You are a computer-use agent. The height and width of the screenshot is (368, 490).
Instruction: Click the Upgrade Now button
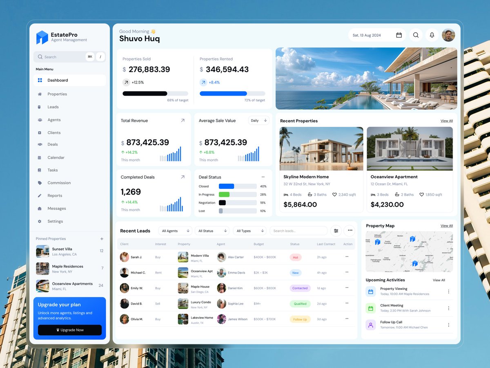click(x=70, y=330)
